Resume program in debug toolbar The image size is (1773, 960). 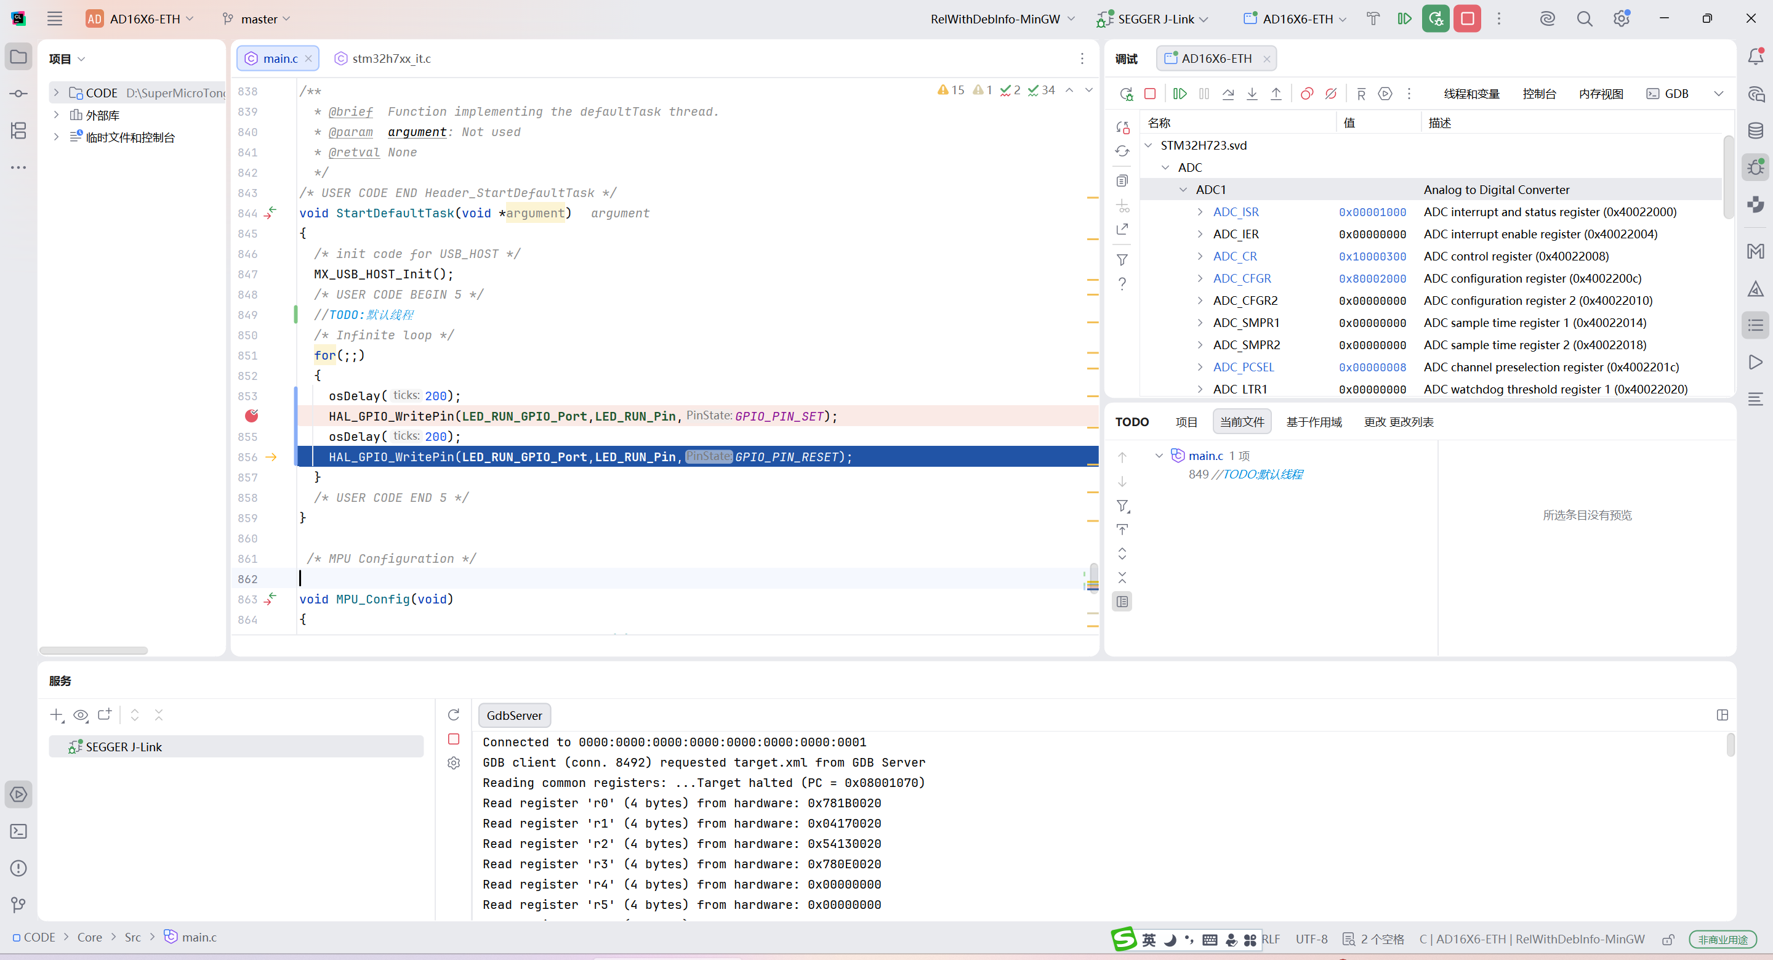click(1180, 94)
